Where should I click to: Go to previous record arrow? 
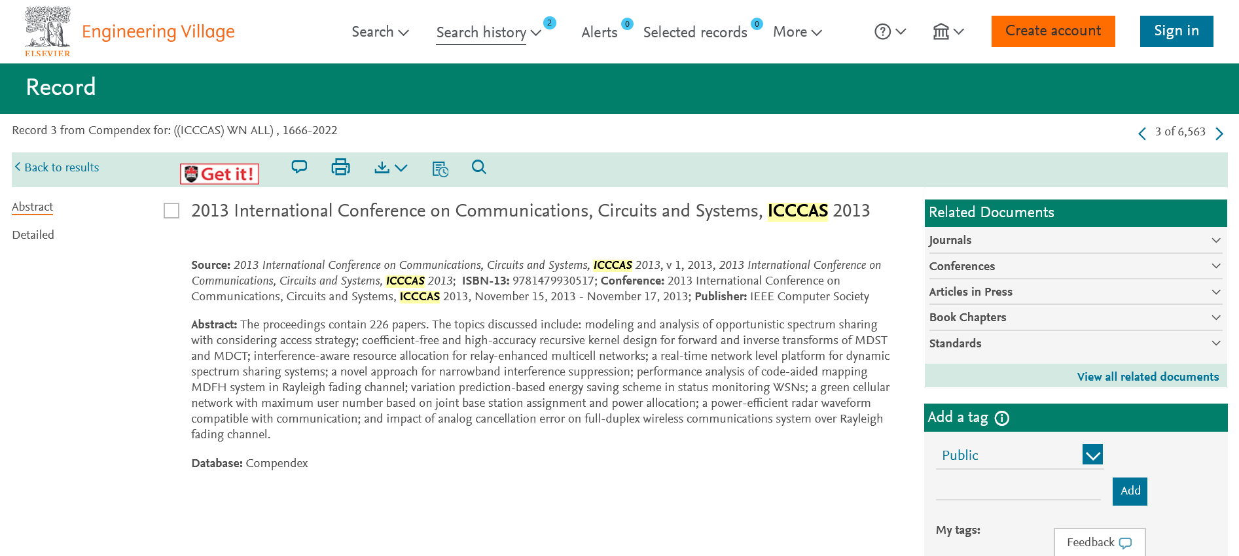[x=1142, y=133]
